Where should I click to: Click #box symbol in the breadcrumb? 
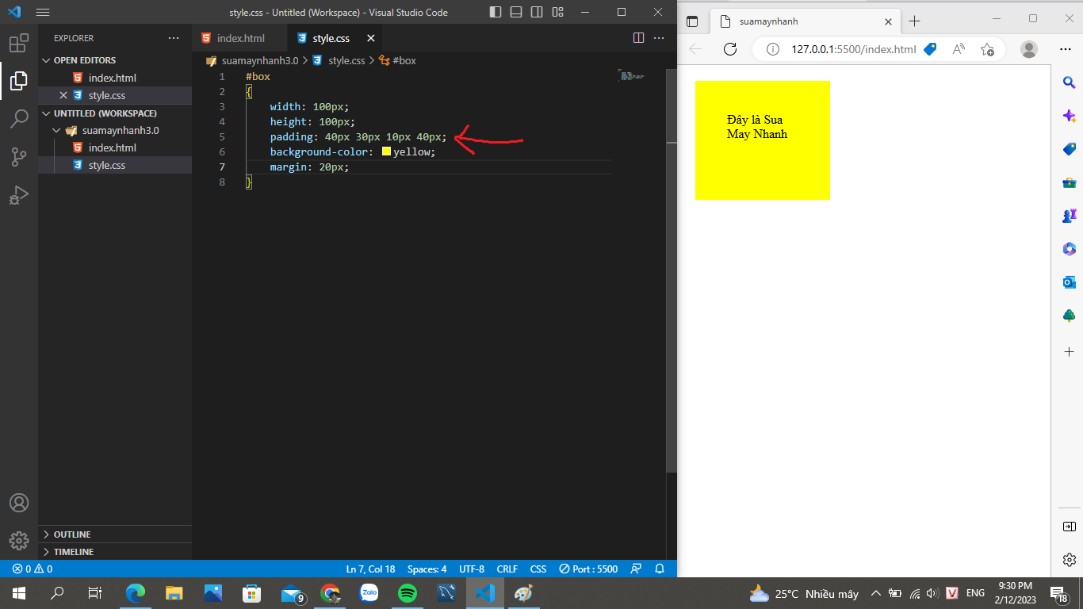(404, 60)
